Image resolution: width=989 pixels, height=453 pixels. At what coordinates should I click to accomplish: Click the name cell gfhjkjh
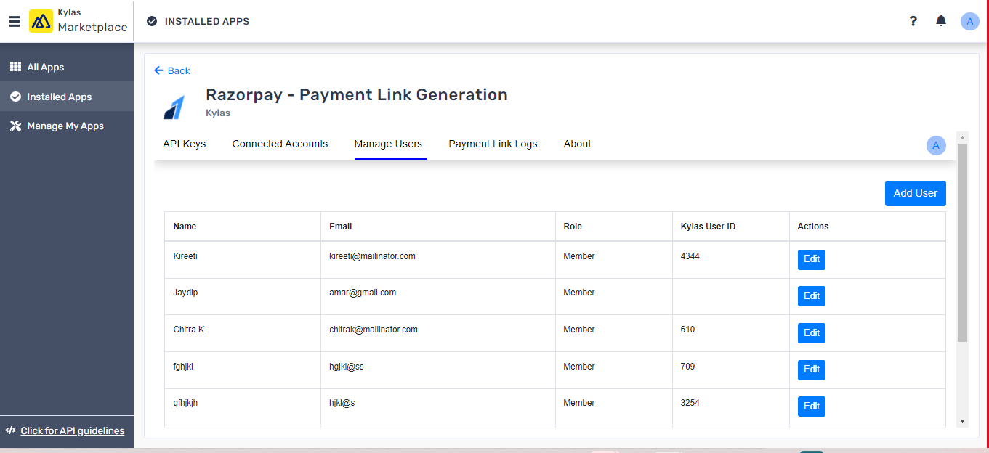click(185, 403)
